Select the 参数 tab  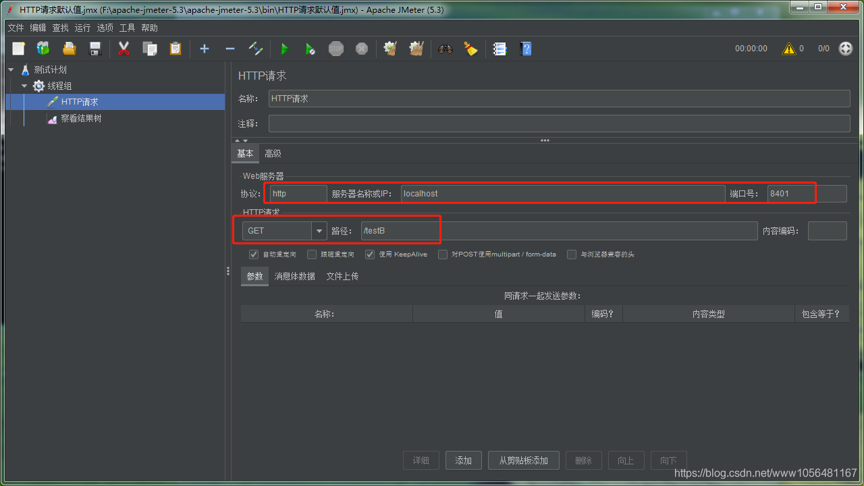(254, 276)
